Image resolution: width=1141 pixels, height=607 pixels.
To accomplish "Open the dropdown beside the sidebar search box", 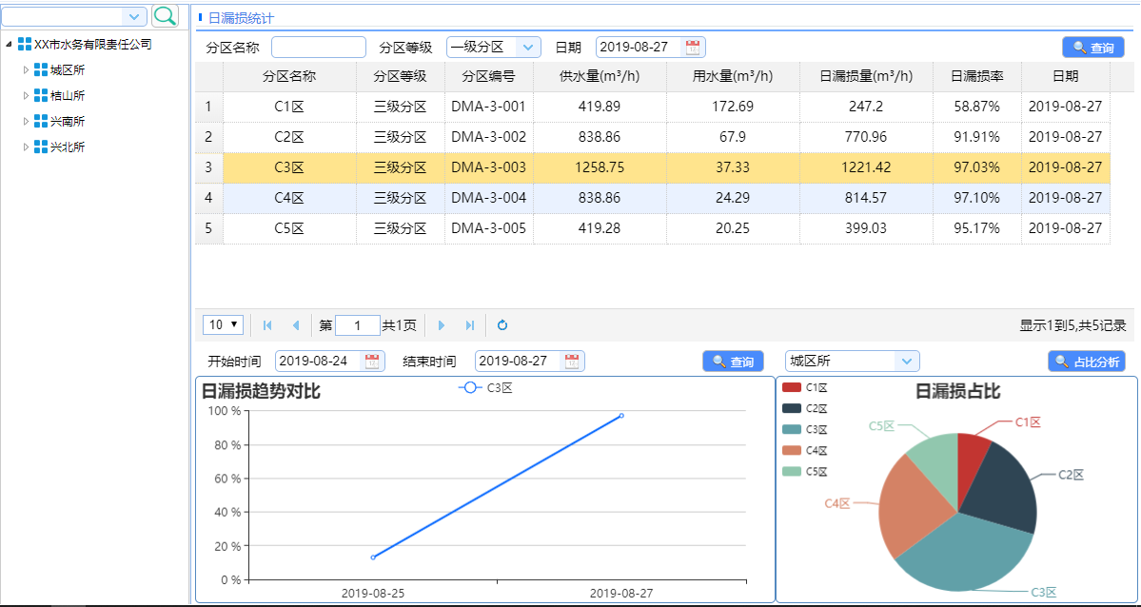I will click(x=134, y=16).
